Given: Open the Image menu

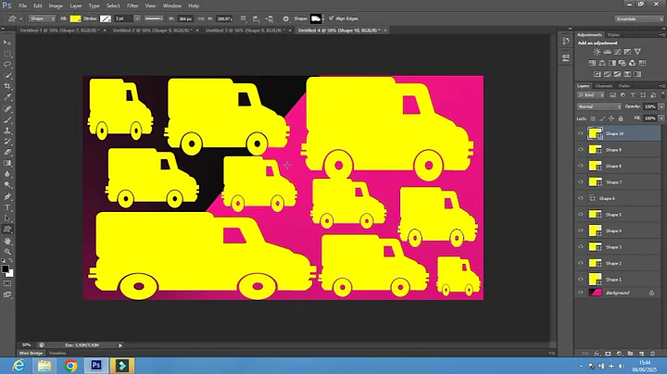Looking at the screenshot, I should click(56, 6).
